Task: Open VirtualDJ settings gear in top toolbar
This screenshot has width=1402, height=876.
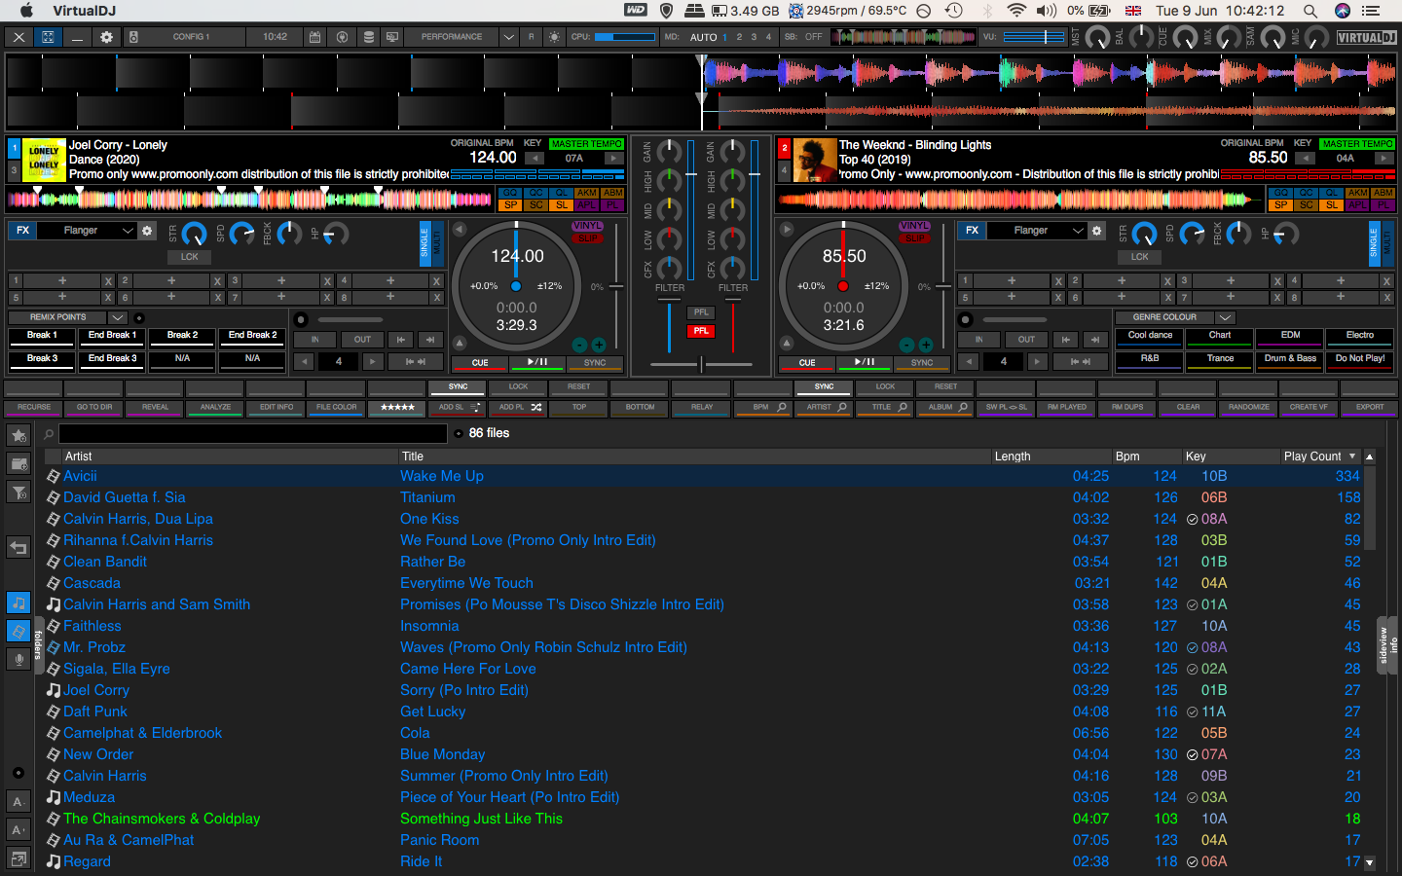Action: [106, 37]
